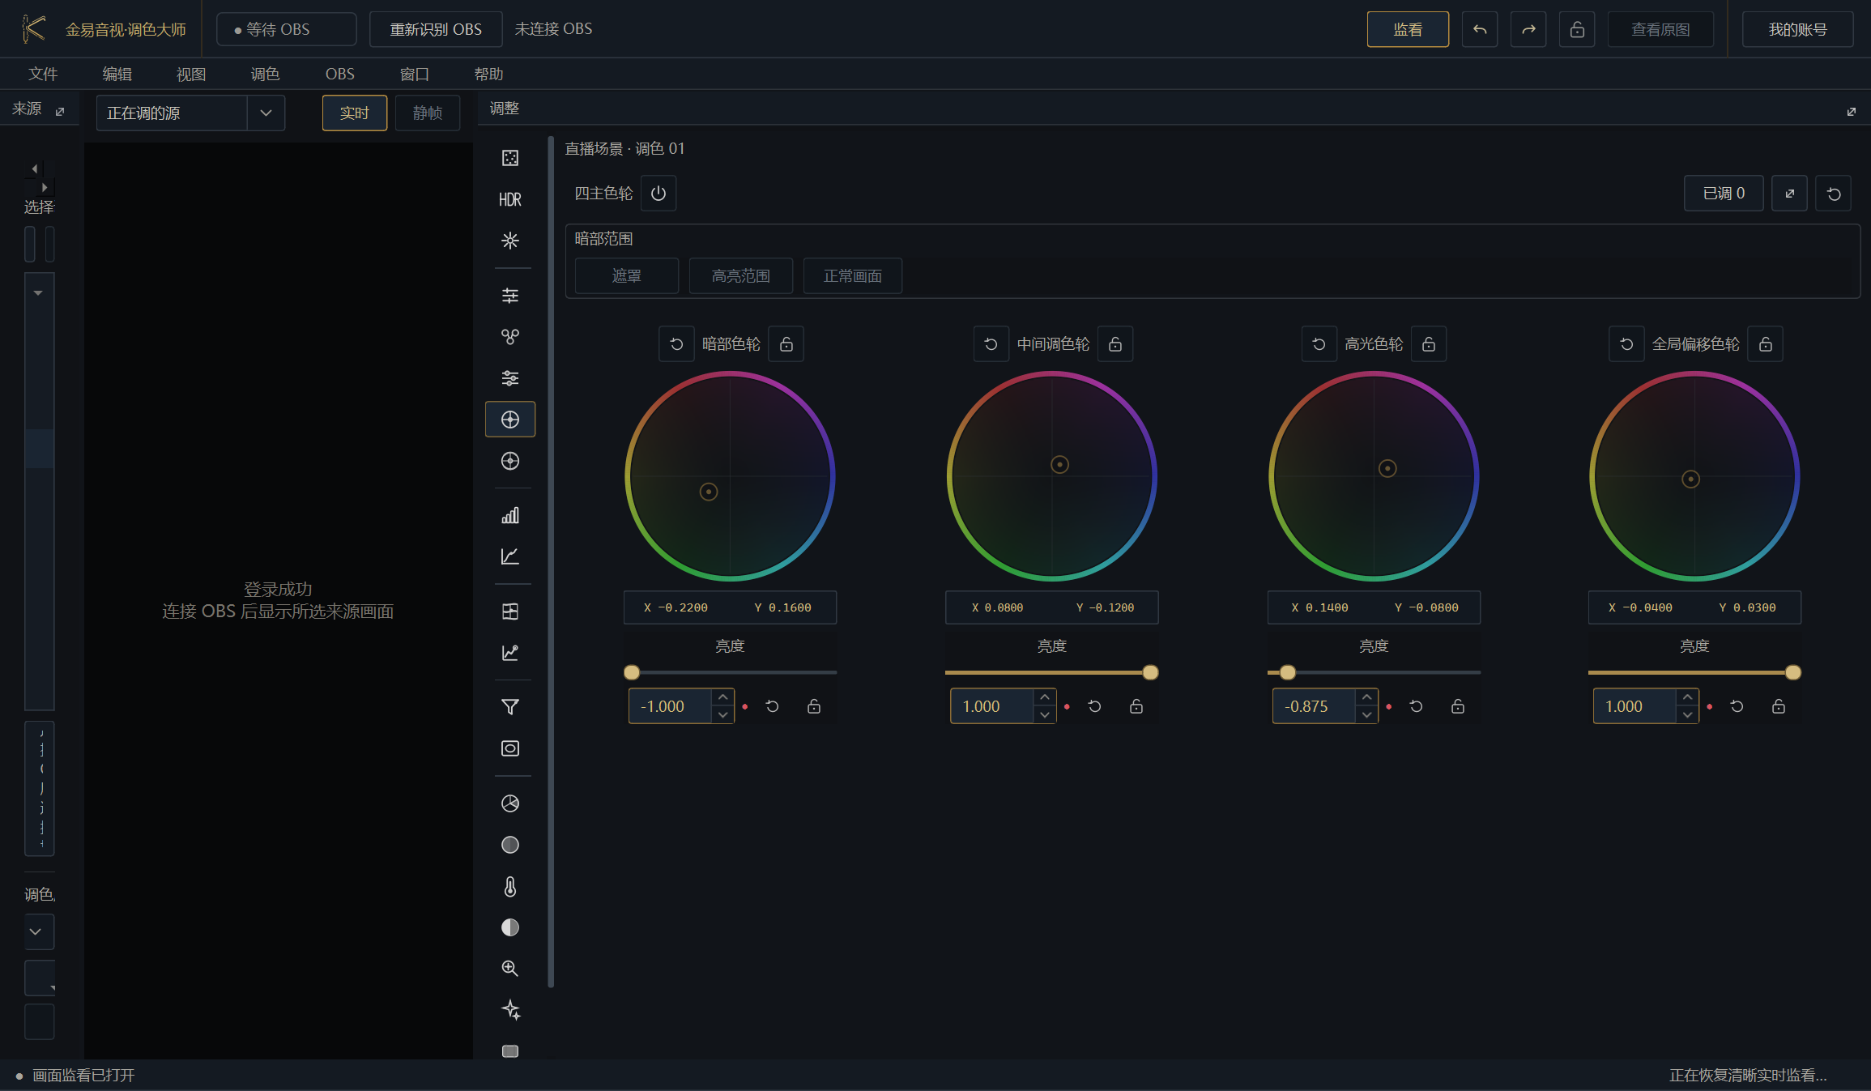Toggle the lock on 中间调色轮
1871x1091 pixels.
(x=1115, y=344)
